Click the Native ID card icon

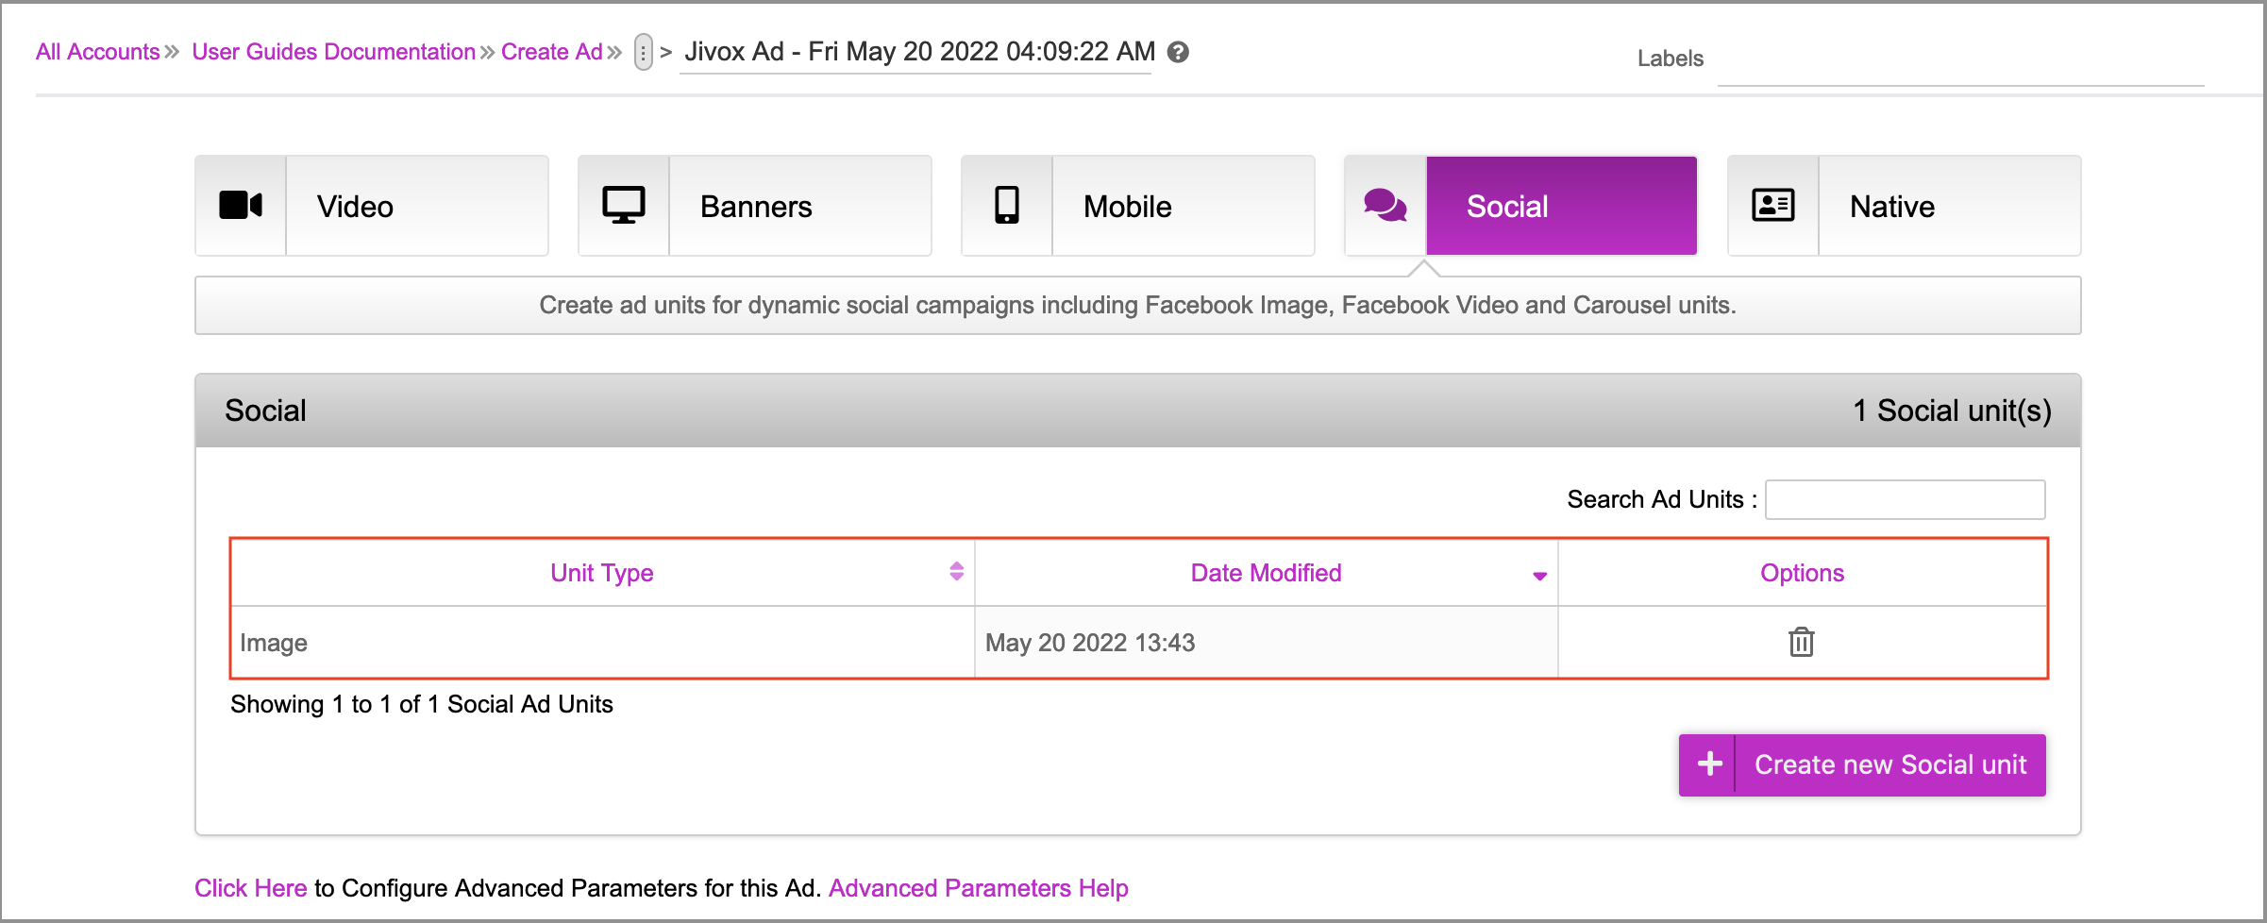1773,206
